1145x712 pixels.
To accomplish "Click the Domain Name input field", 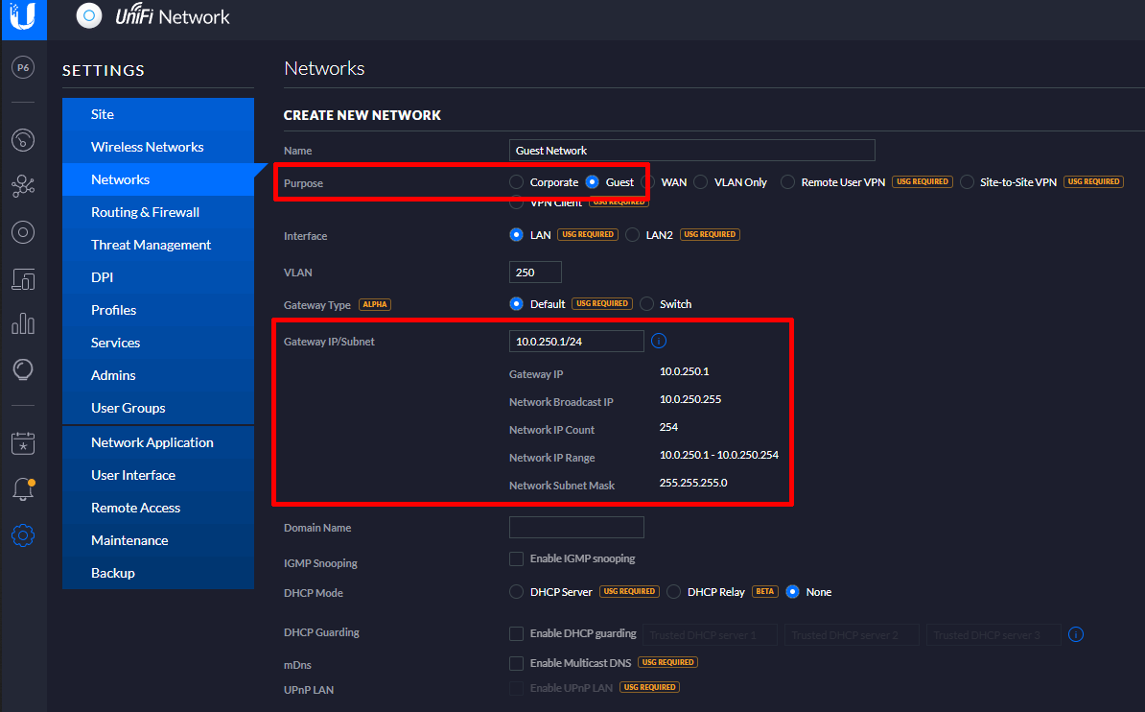I will point(576,527).
